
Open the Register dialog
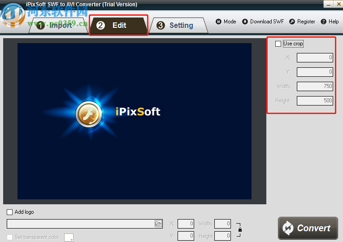click(302, 22)
